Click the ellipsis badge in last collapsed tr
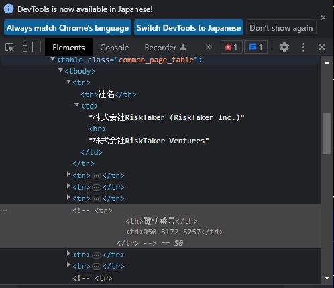 97,267
